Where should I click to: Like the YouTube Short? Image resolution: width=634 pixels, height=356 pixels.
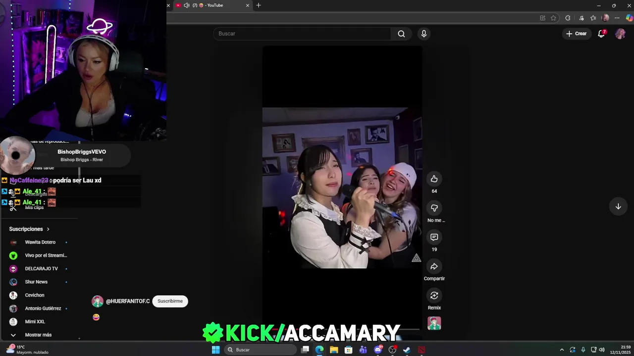[x=434, y=179]
